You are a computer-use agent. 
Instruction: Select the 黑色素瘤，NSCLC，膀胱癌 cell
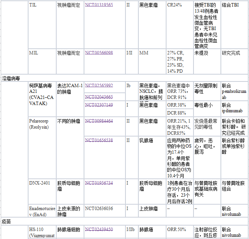point(152,91)
